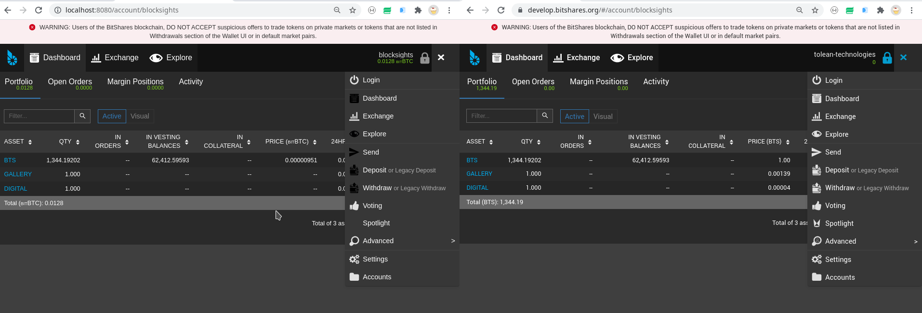Reload the develop.bitshares.org browser page
The image size is (922, 313).
[501, 10]
